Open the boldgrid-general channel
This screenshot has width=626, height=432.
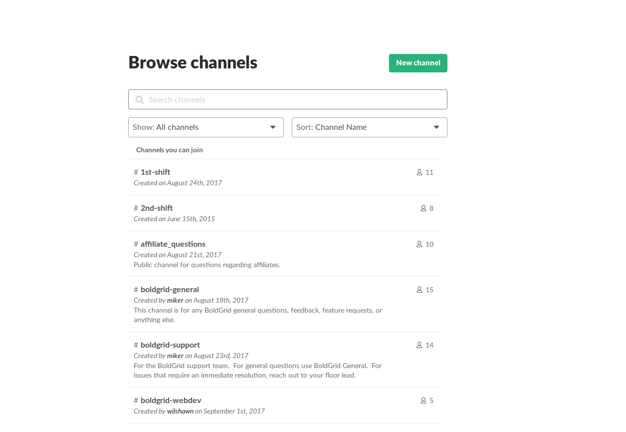pos(170,290)
